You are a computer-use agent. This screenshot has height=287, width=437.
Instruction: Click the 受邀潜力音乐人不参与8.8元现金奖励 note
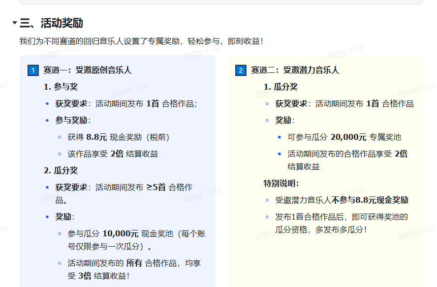(x=342, y=200)
